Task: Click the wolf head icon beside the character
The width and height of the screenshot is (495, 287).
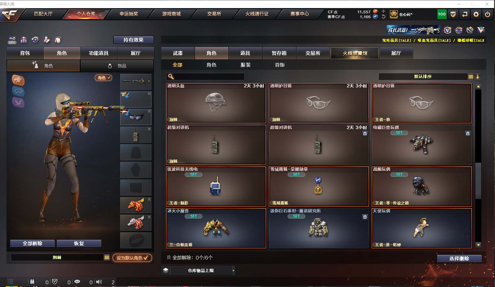Action: point(18,80)
